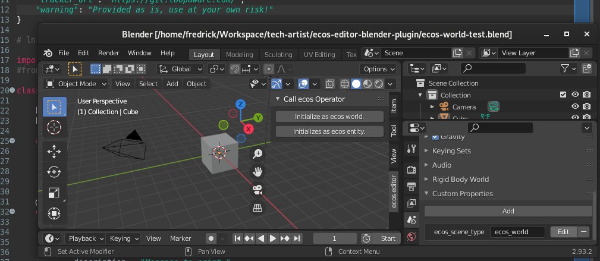Open the Render menu
The height and width of the screenshot is (261, 600).
point(109,53)
